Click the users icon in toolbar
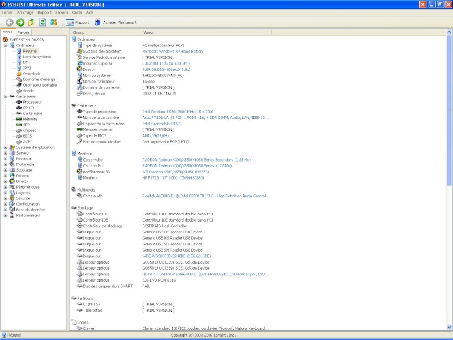Screen dimensions: 453x340 pyautogui.click(x=54, y=22)
